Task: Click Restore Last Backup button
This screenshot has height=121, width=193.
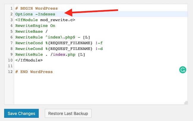Action: tap(68, 113)
